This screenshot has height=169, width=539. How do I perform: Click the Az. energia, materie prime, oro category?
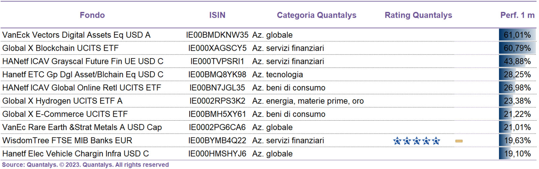308,101
